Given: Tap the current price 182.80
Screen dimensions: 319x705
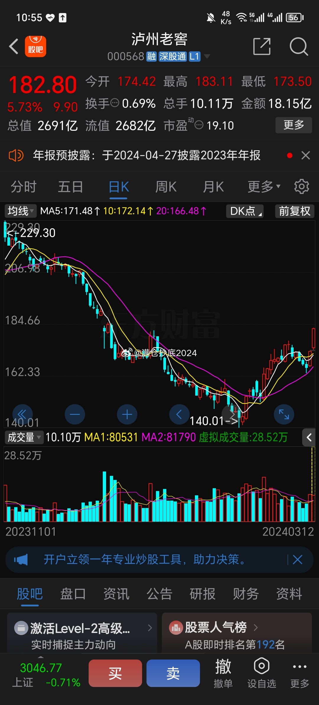Looking at the screenshot, I should [x=43, y=85].
